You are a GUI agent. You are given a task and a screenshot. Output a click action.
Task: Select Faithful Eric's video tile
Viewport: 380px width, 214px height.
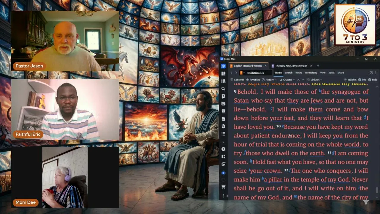pyautogui.click(x=65, y=109)
